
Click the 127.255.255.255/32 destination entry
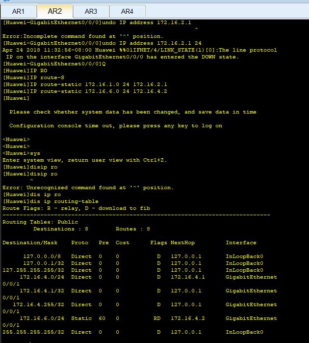33,270
